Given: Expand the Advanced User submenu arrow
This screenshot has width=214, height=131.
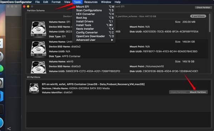Looking at the screenshot, I should click(112, 40).
